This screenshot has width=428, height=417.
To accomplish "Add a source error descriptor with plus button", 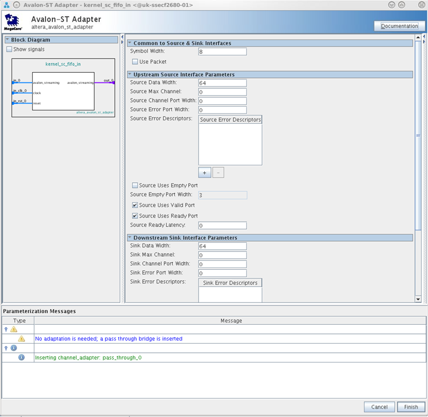I will pos(204,173).
